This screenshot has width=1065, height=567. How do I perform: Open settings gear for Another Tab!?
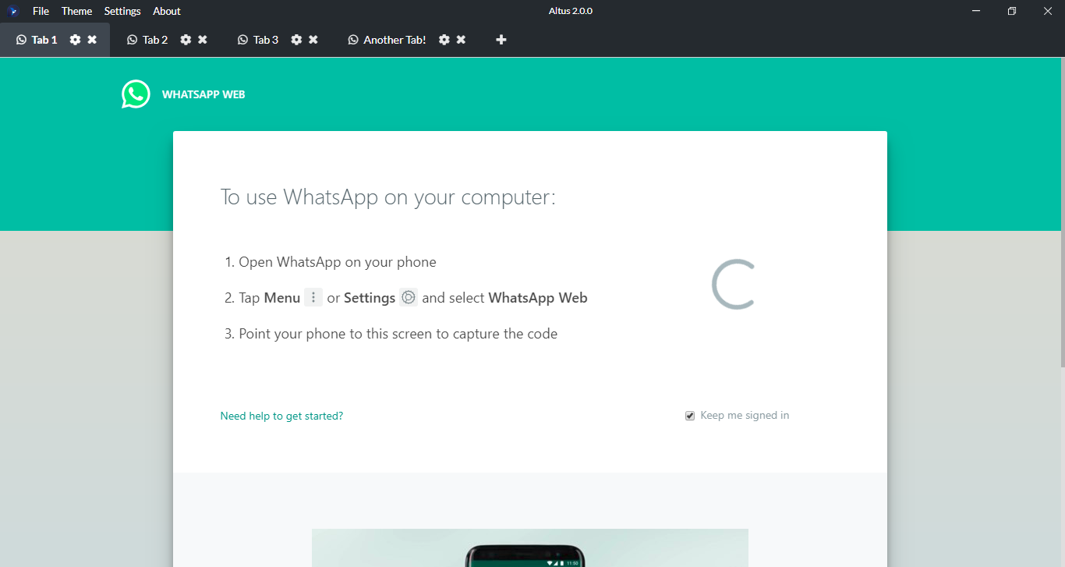click(444, 40)
